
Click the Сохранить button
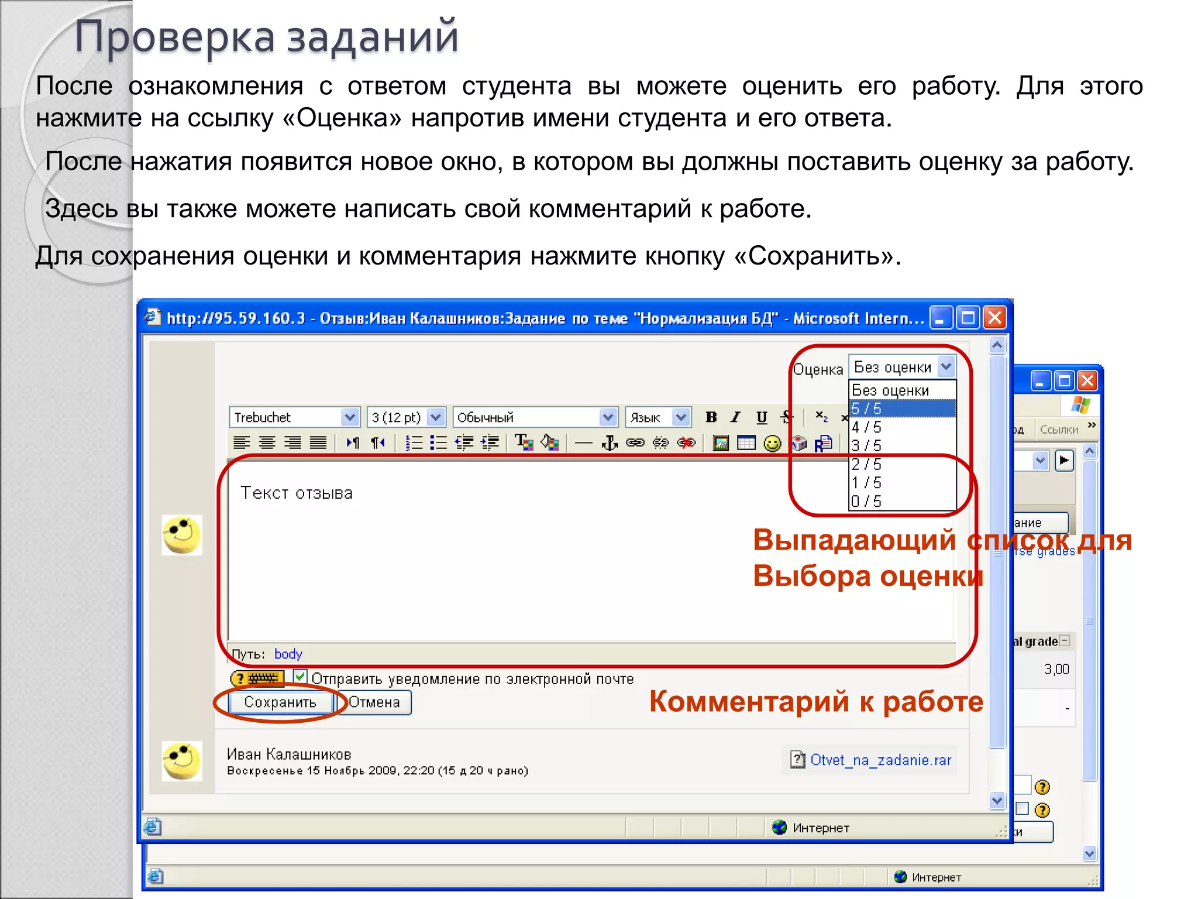(x=280, y=702)
